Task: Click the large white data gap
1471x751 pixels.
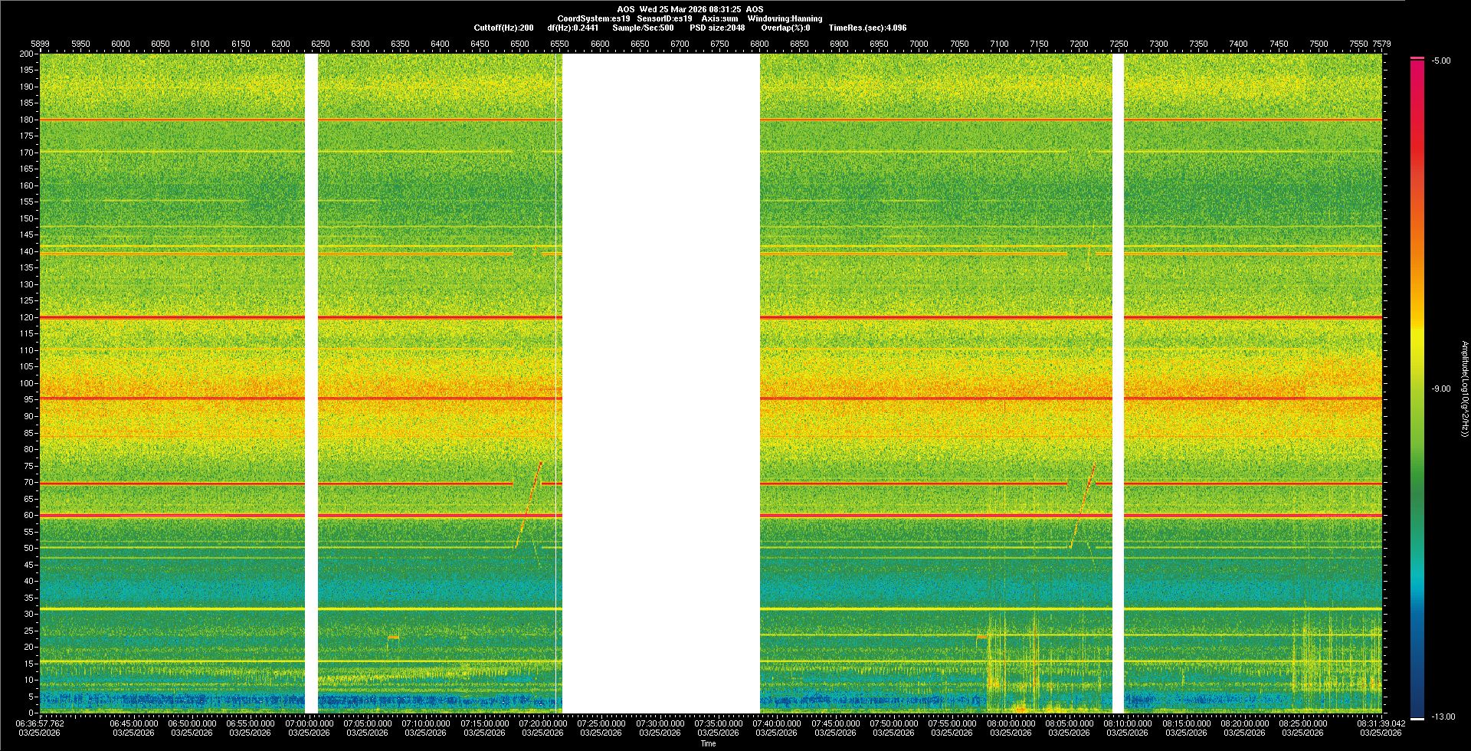Action: [x=660, y=383]
